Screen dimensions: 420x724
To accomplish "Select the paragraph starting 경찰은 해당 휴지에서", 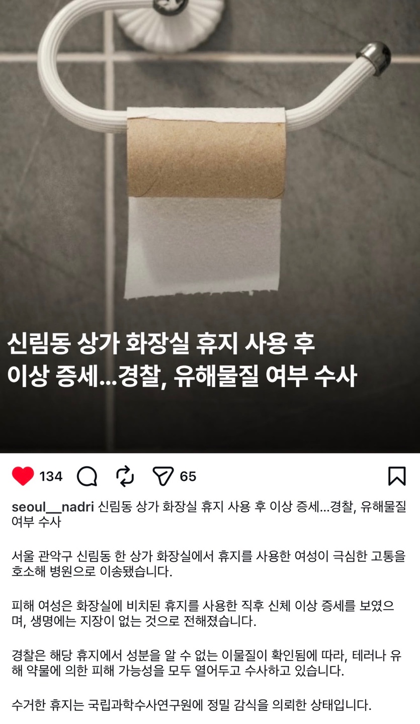I will click(206, 663).
